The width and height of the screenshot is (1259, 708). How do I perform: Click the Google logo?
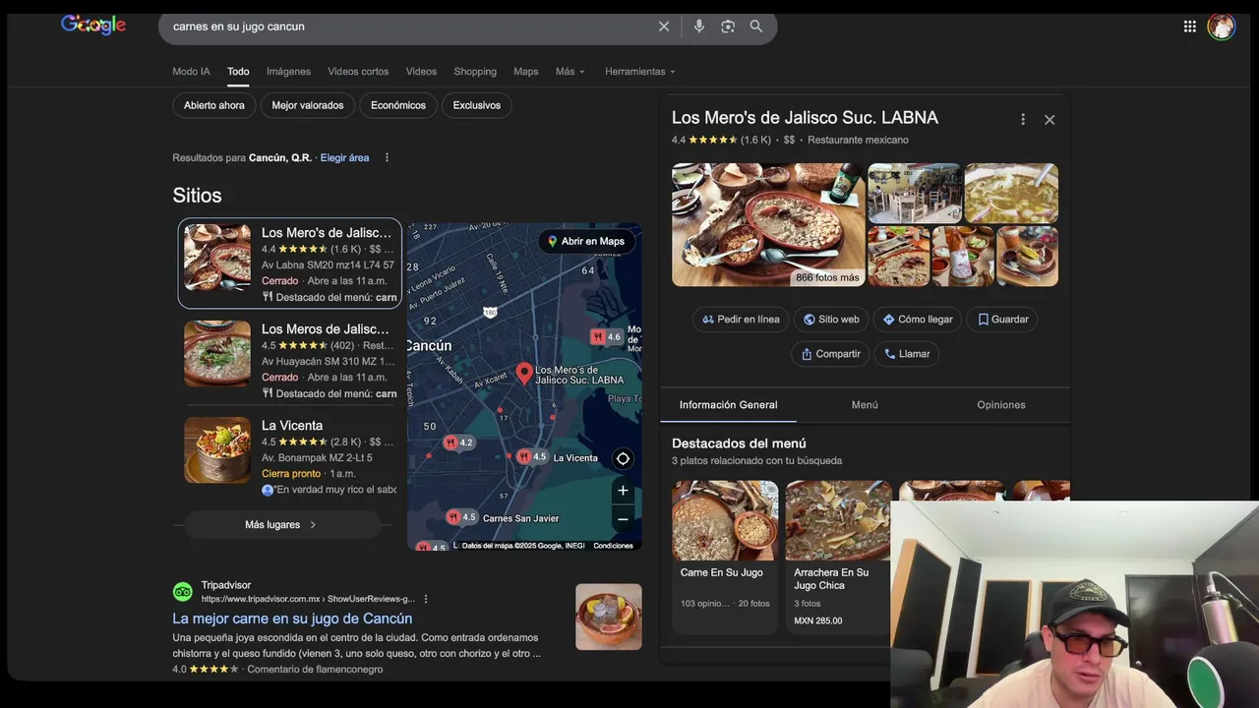[93, 25]
